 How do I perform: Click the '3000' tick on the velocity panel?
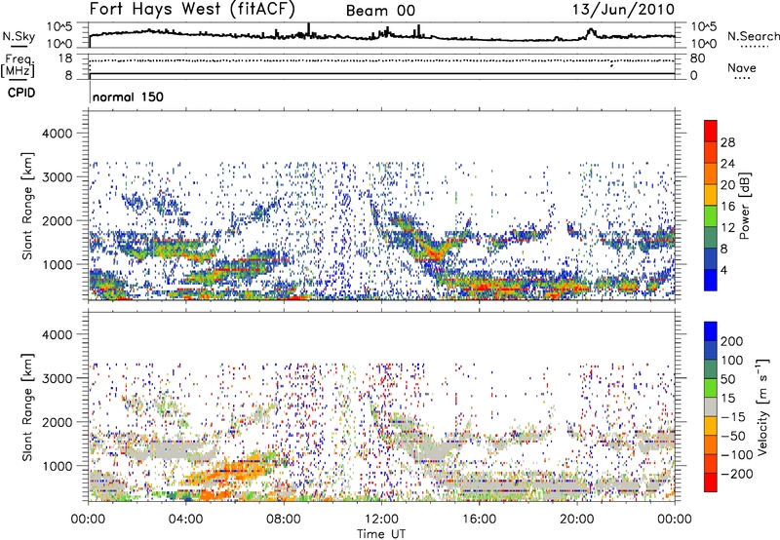(x=58, y=378)
